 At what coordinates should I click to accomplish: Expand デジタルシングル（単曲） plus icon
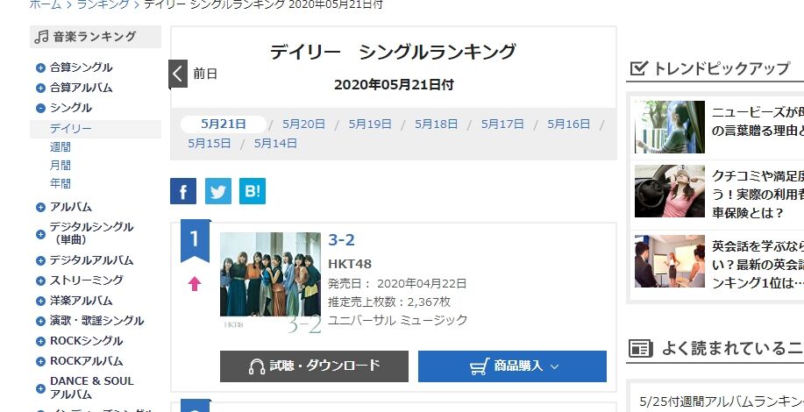click(40, 234)
